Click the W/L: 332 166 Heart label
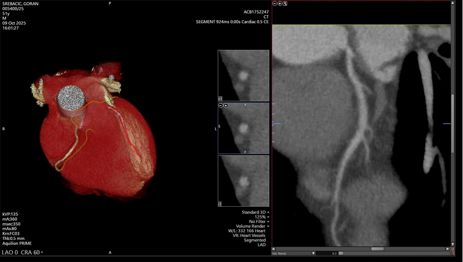Image resolution: width=463 pixels, height=262 pixels. click(247, 231)
